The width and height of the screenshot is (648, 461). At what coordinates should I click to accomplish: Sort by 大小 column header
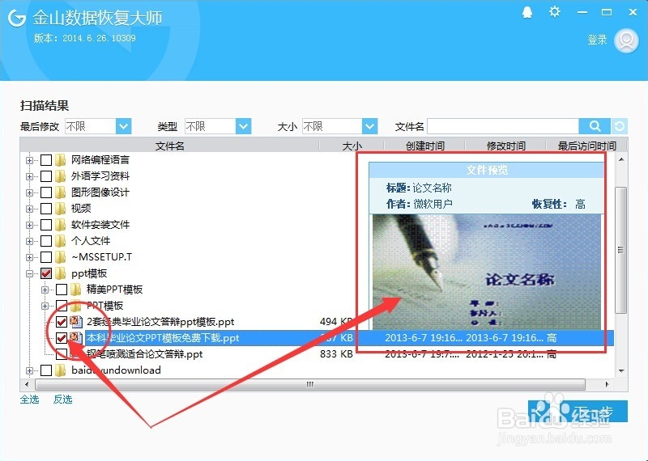tap(352, 146)
